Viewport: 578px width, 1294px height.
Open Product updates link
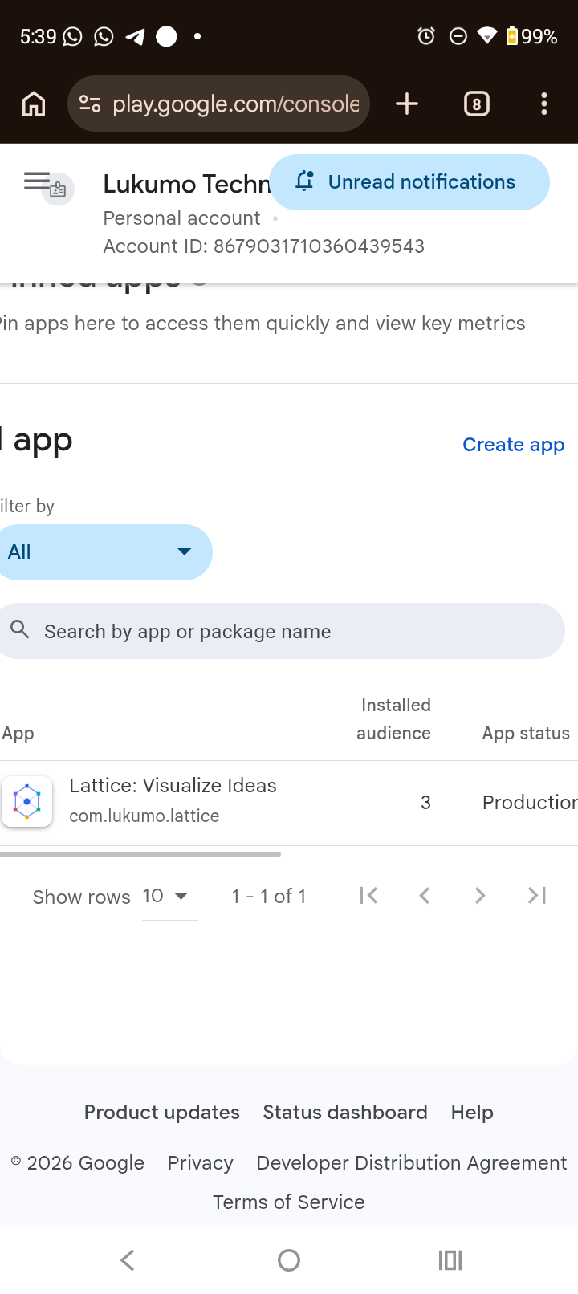coord(162,1112)
